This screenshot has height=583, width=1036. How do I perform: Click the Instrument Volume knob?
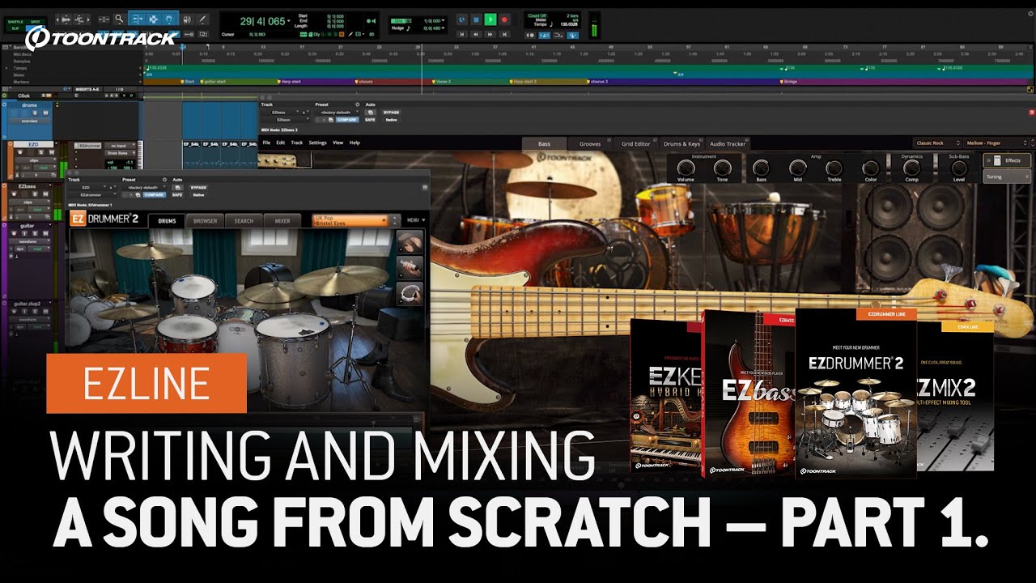tap(686, 168)
